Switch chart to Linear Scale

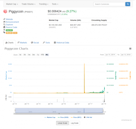pyautogui.click(x=62, y=123)
